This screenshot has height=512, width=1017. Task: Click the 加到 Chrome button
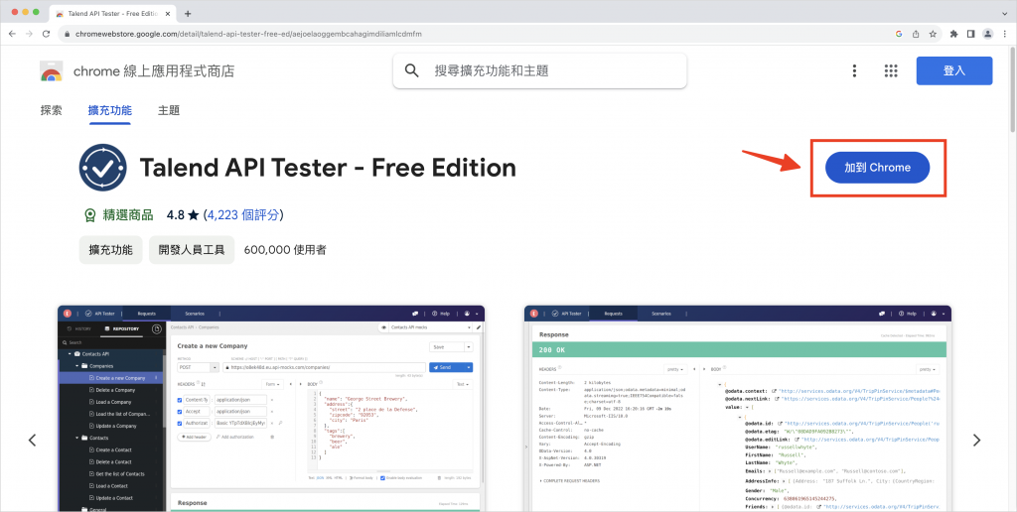(877, 168)
